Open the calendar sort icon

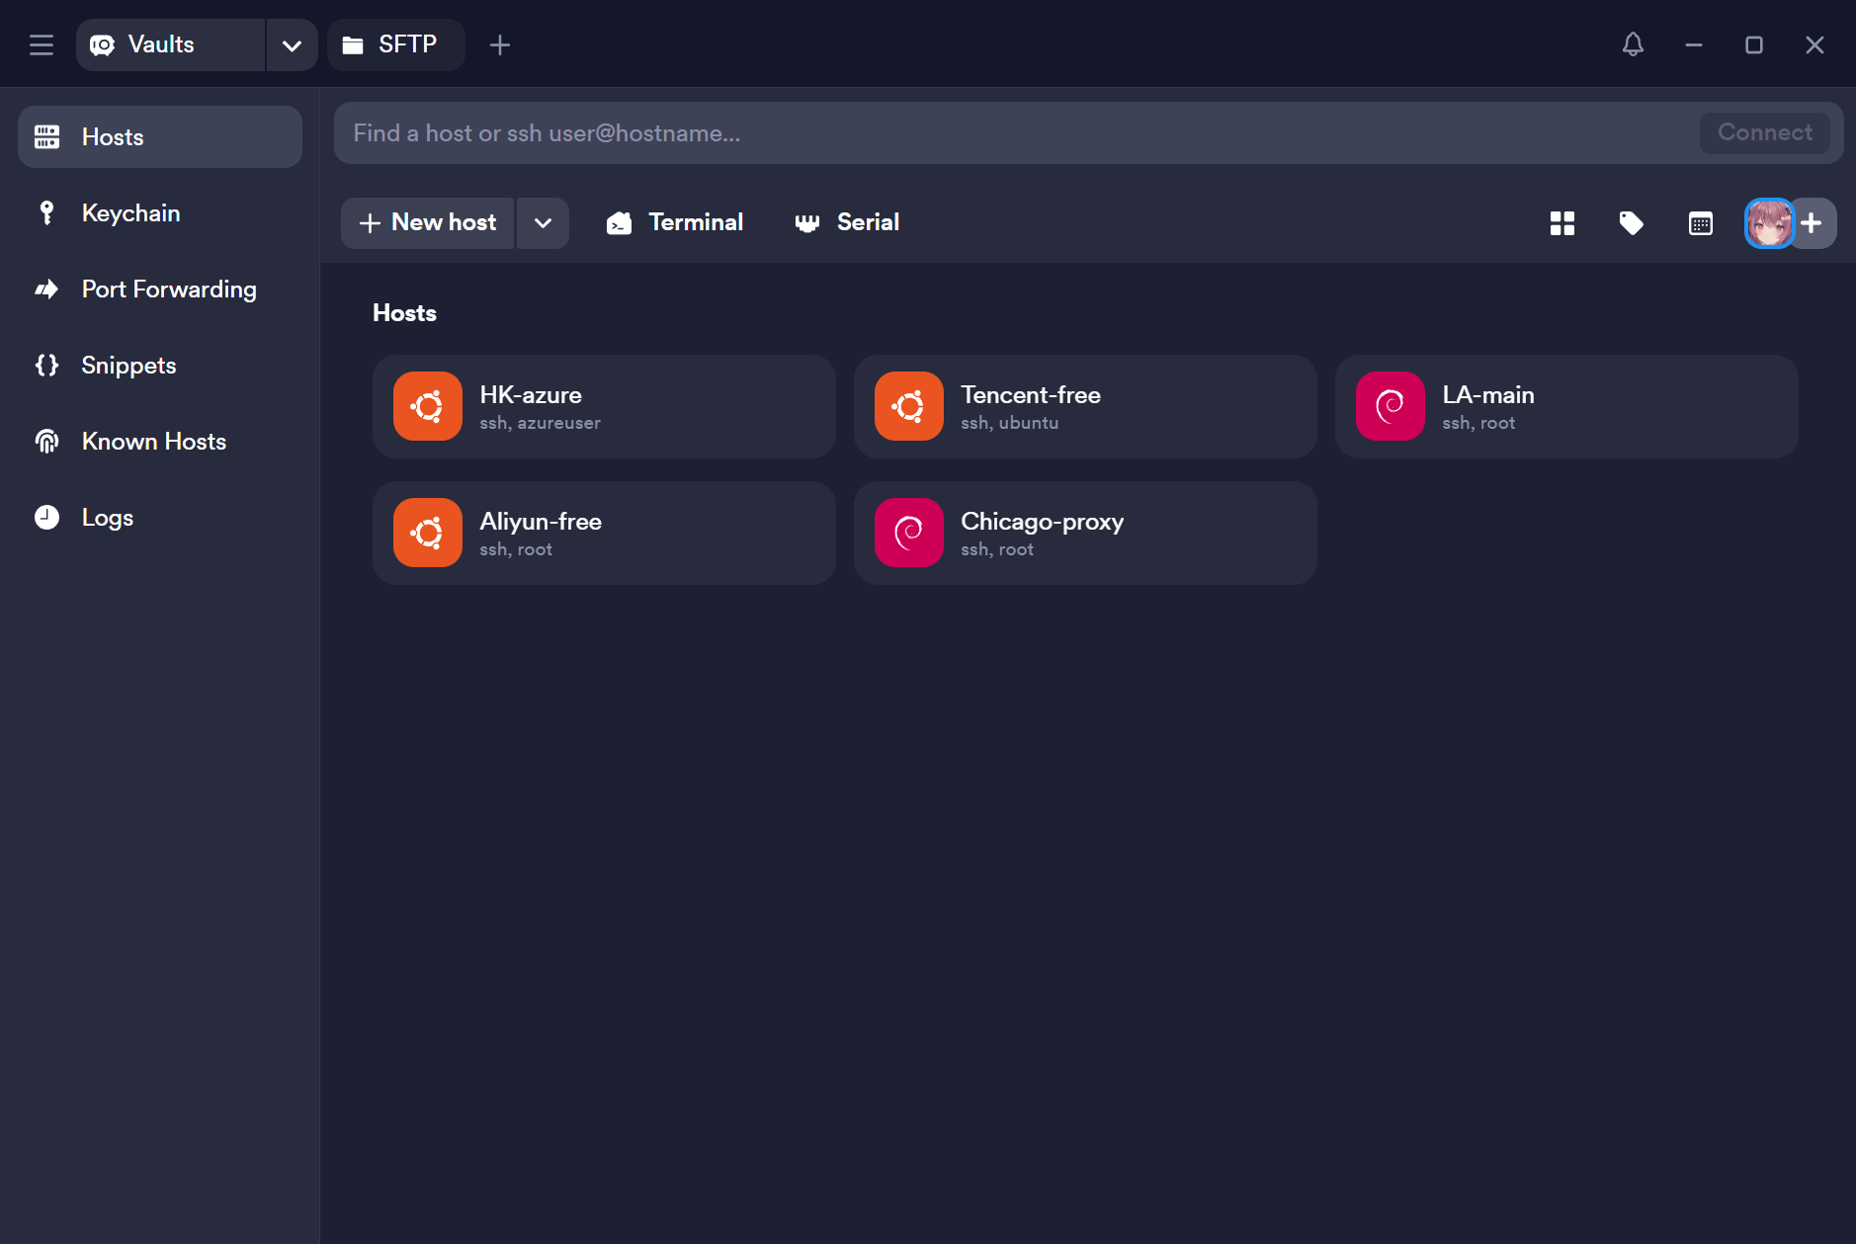[x=1701, y=223]
